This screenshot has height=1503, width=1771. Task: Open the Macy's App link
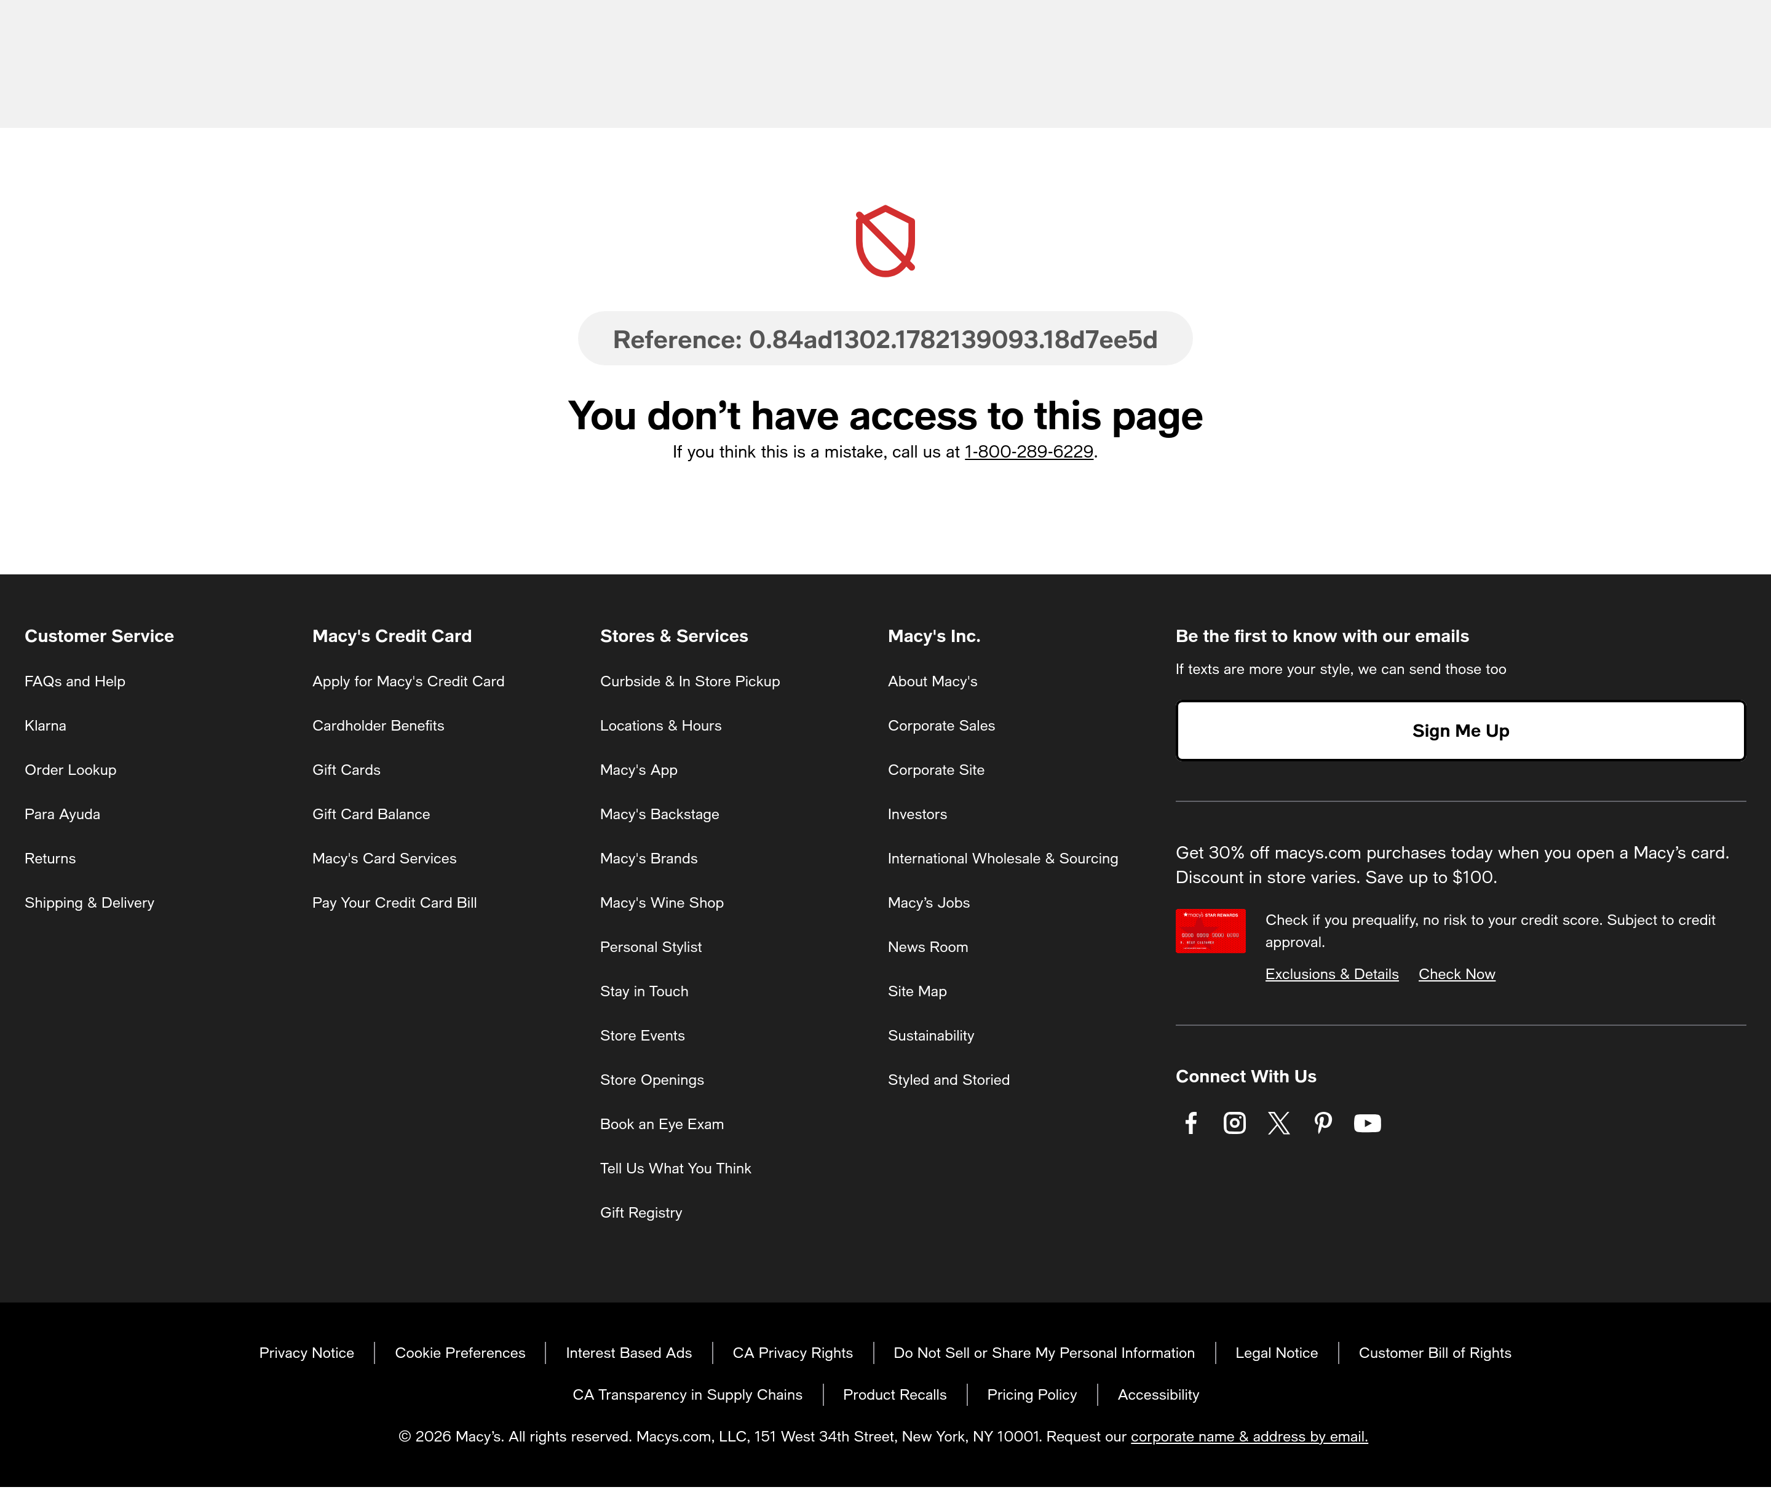tap(638, 769)
